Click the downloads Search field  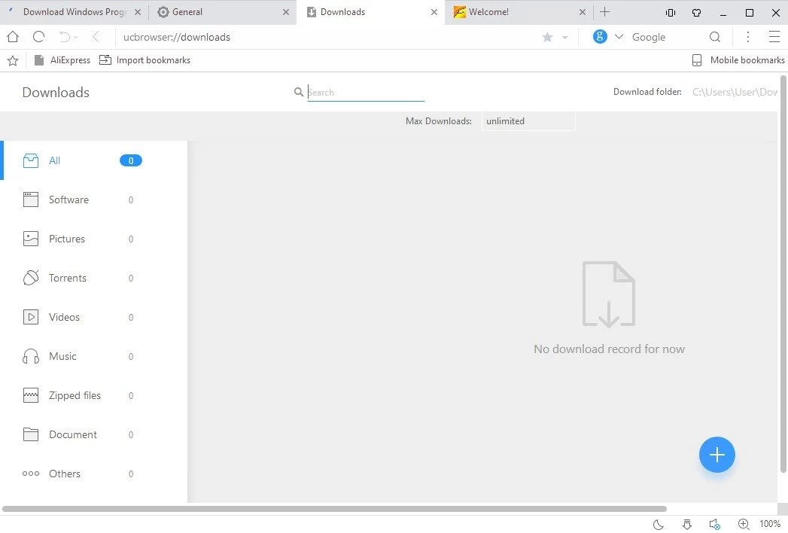(x=366, y=93)
